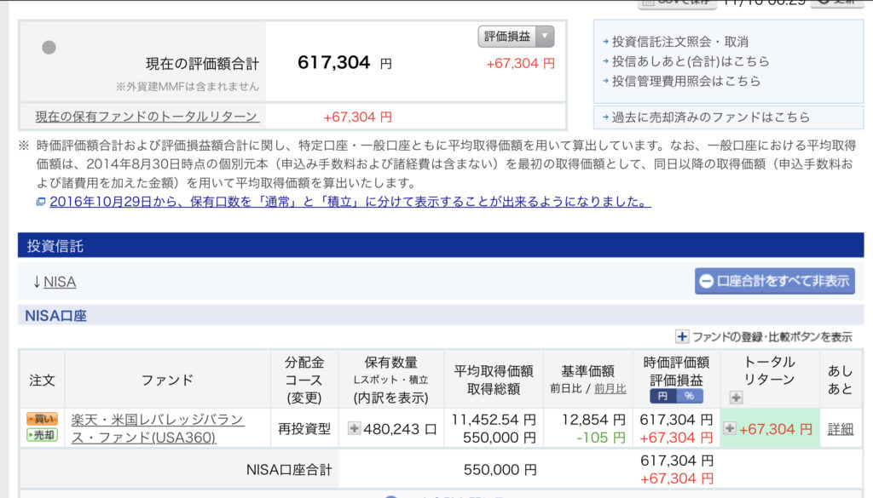This screenshot has height=498, width=873.
Task: Click the arrow icon beside 投資信託注文照会・取消
Action: tap(606, 42)
